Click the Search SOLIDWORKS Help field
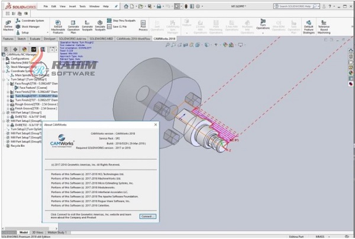 click(295, 7)
